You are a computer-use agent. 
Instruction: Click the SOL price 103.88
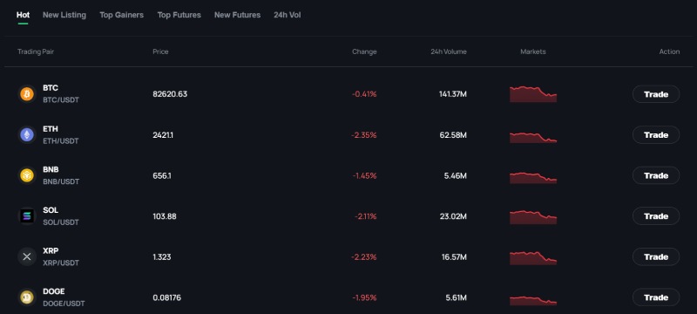164,216
